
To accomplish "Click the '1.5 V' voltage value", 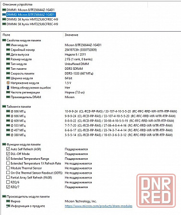I will tap(68, 83).
